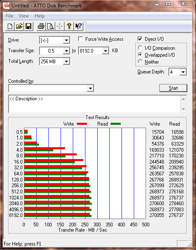Image resolution: width=196 pixels, height=250 pixels.
Task: Activate the context help arrow icon
Action: coord(78,26)
